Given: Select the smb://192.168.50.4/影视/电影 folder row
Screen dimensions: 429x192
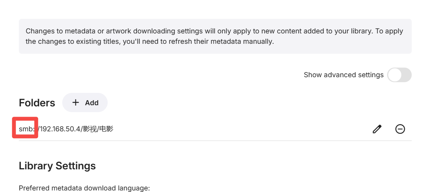Looking at the screenshot, I should tap(215, 129).
